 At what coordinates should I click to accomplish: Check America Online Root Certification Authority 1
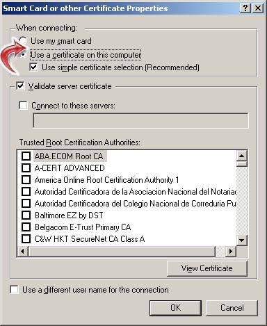[x=26, y=179]
